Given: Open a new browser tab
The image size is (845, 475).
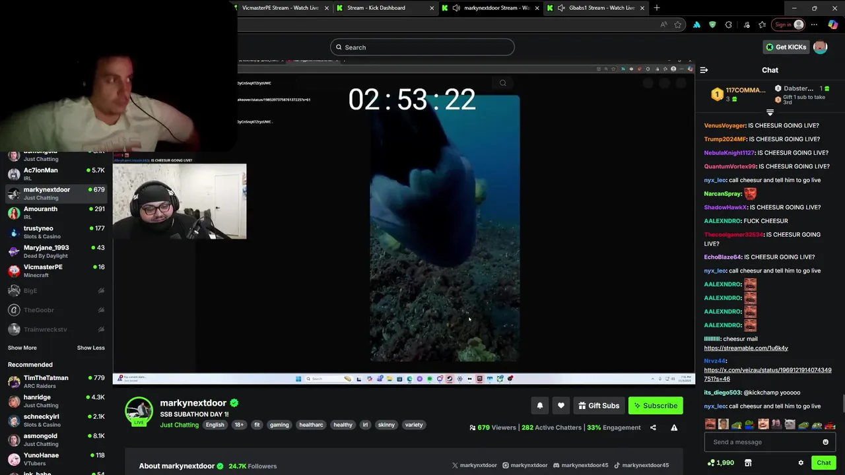Looking at the screenshot, I should 656,8.
